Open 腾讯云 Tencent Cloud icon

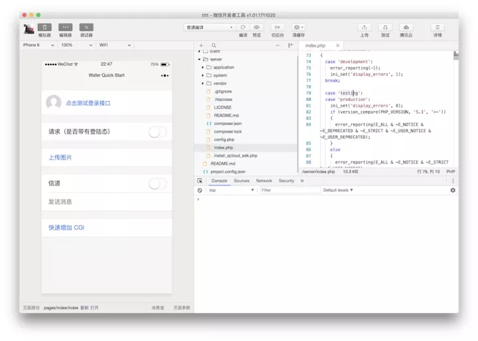coord(406,27)
